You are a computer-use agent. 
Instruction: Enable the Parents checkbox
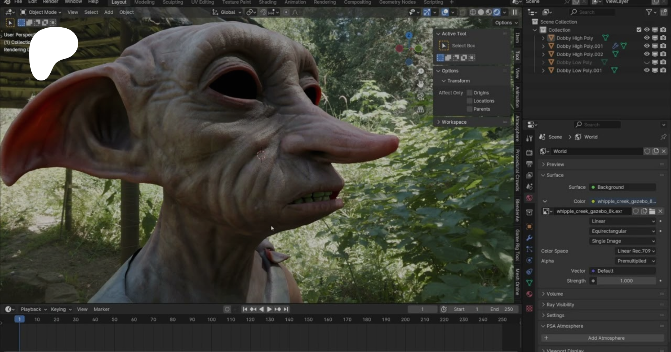click(470, 109)
